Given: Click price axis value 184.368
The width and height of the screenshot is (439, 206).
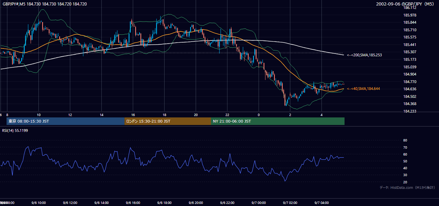Looking at the screenshot, I should (410, 104).
